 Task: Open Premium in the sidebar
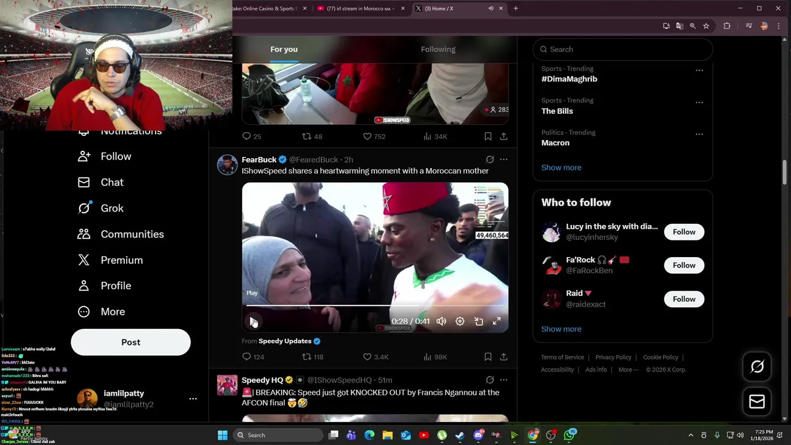pyautogui.click(x=110, y=260)
